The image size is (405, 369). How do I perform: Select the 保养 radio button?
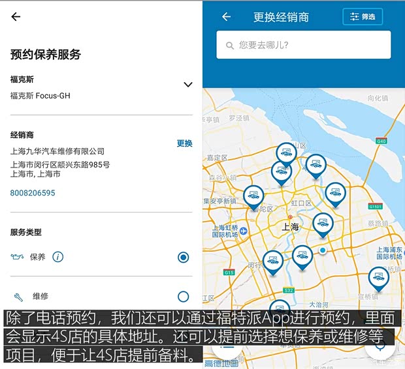pos(183,258)
